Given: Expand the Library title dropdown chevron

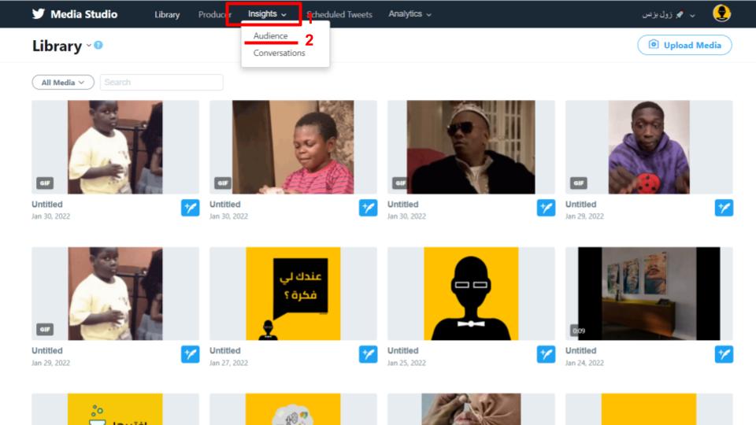Looking at the screenshot, I should click(x=89, y=46).
